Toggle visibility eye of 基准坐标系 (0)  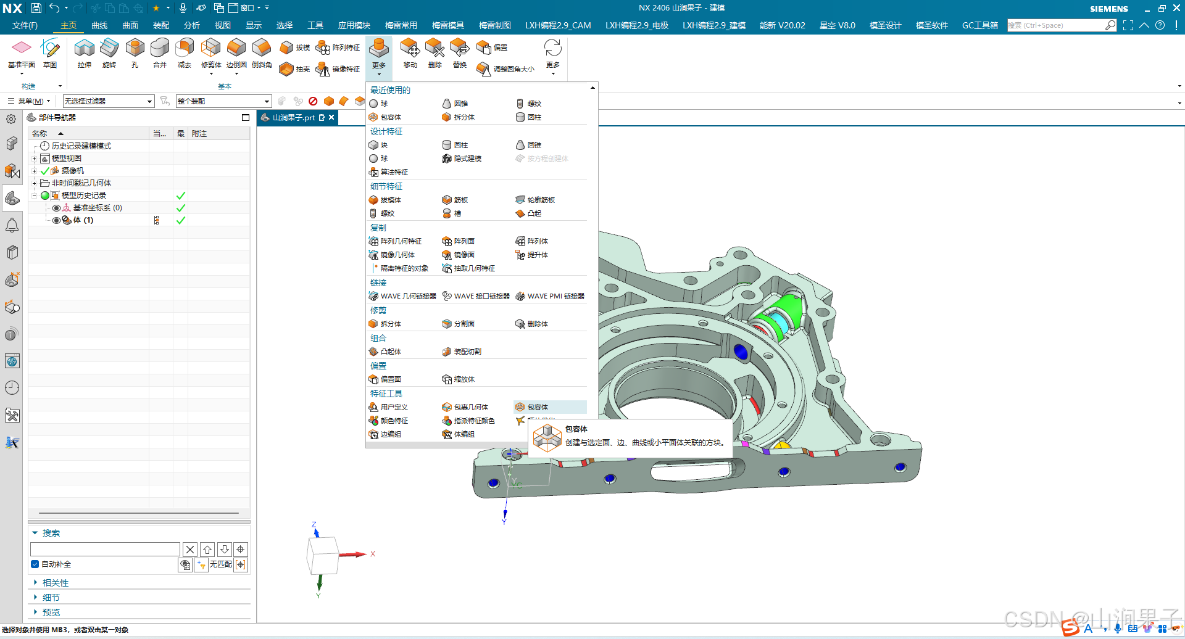click(56, 208)
